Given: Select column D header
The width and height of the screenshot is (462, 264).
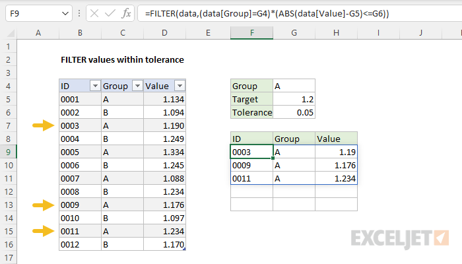Looking at the screenshot, I should coord(164,33).
